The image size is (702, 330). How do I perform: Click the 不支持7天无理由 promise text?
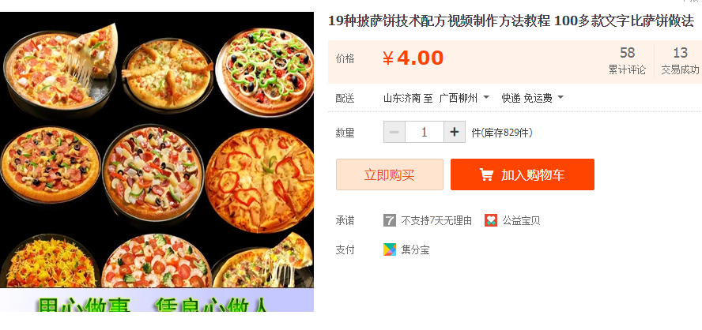tap(436, 220)
